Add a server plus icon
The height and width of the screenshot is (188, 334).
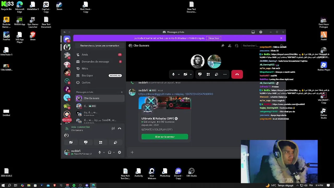67,81
